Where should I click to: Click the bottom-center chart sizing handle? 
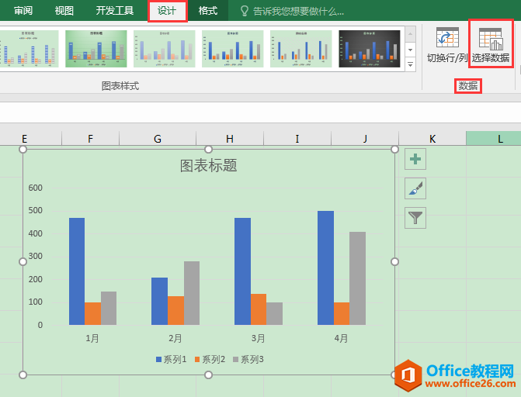(x=208, y=375)
